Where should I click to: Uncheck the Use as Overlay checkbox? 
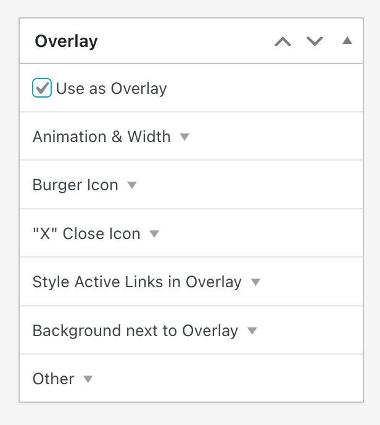click(x=42, y=88)
